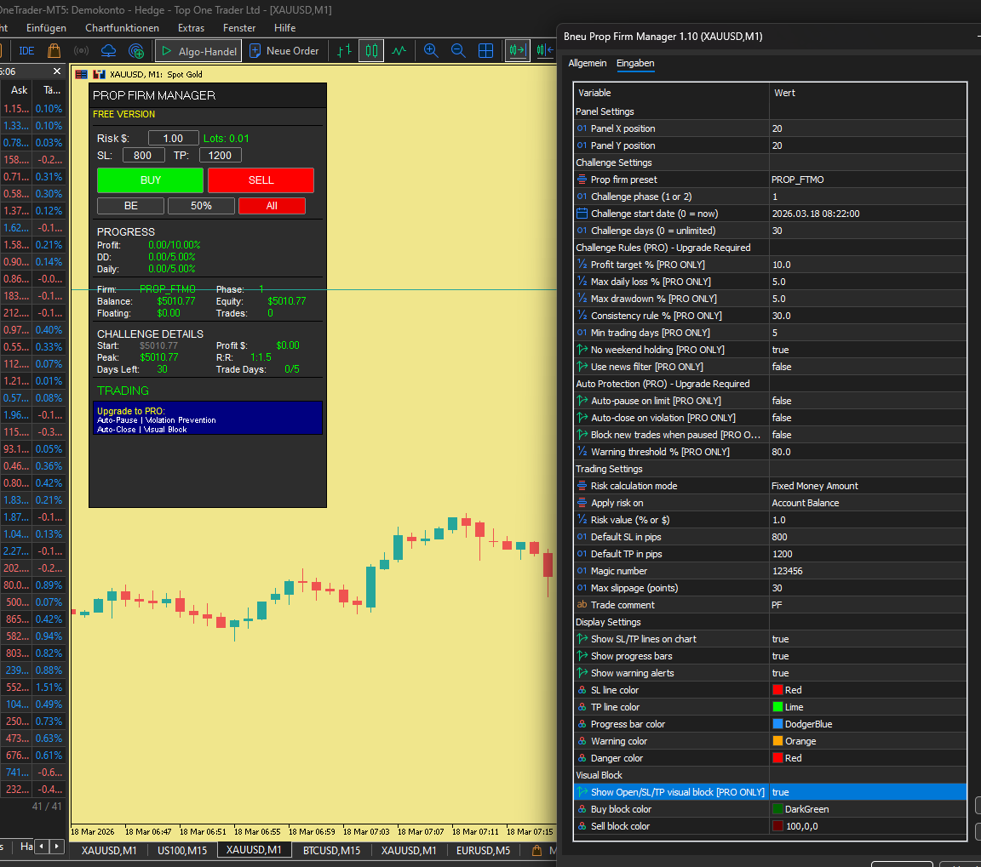Click the red All close button
Viewport: 981px width, 867px height.
pos(272,206)
